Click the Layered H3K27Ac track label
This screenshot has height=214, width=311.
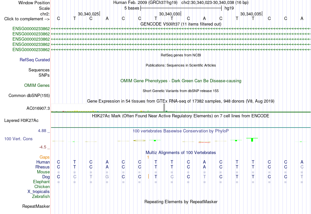coord(21,121)
